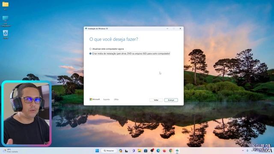Switch to Windows setup installer taskbar icon

(x=177, y=151)
